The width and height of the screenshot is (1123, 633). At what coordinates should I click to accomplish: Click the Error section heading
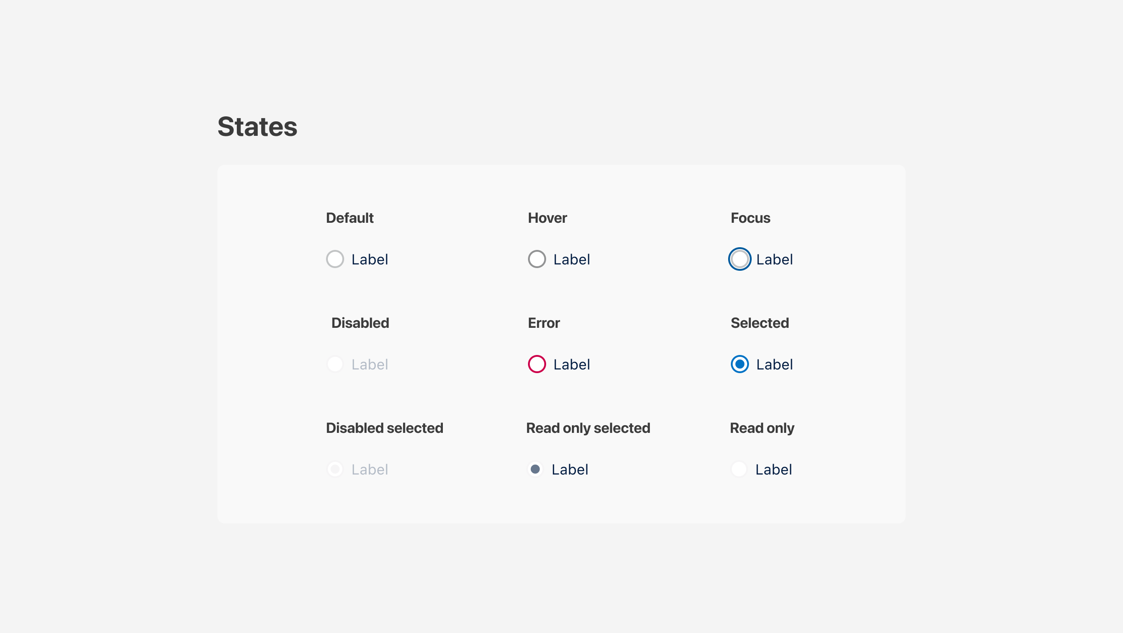(x=544, y=323)
